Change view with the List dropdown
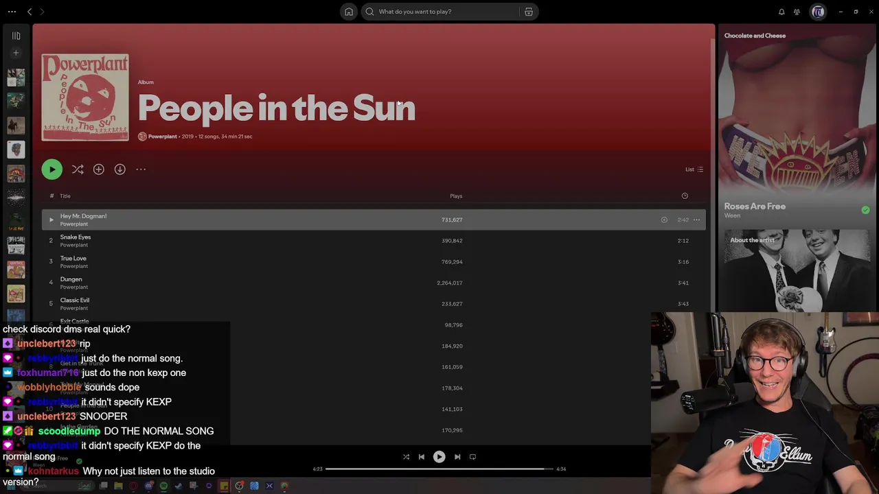 click(x=694, y=169)
